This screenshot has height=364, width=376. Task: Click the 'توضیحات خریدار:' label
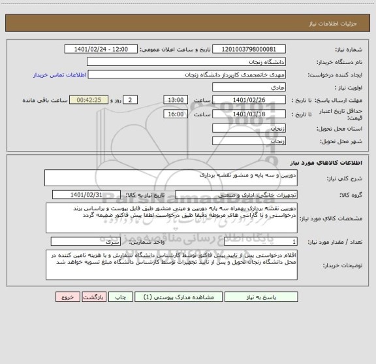343,265
